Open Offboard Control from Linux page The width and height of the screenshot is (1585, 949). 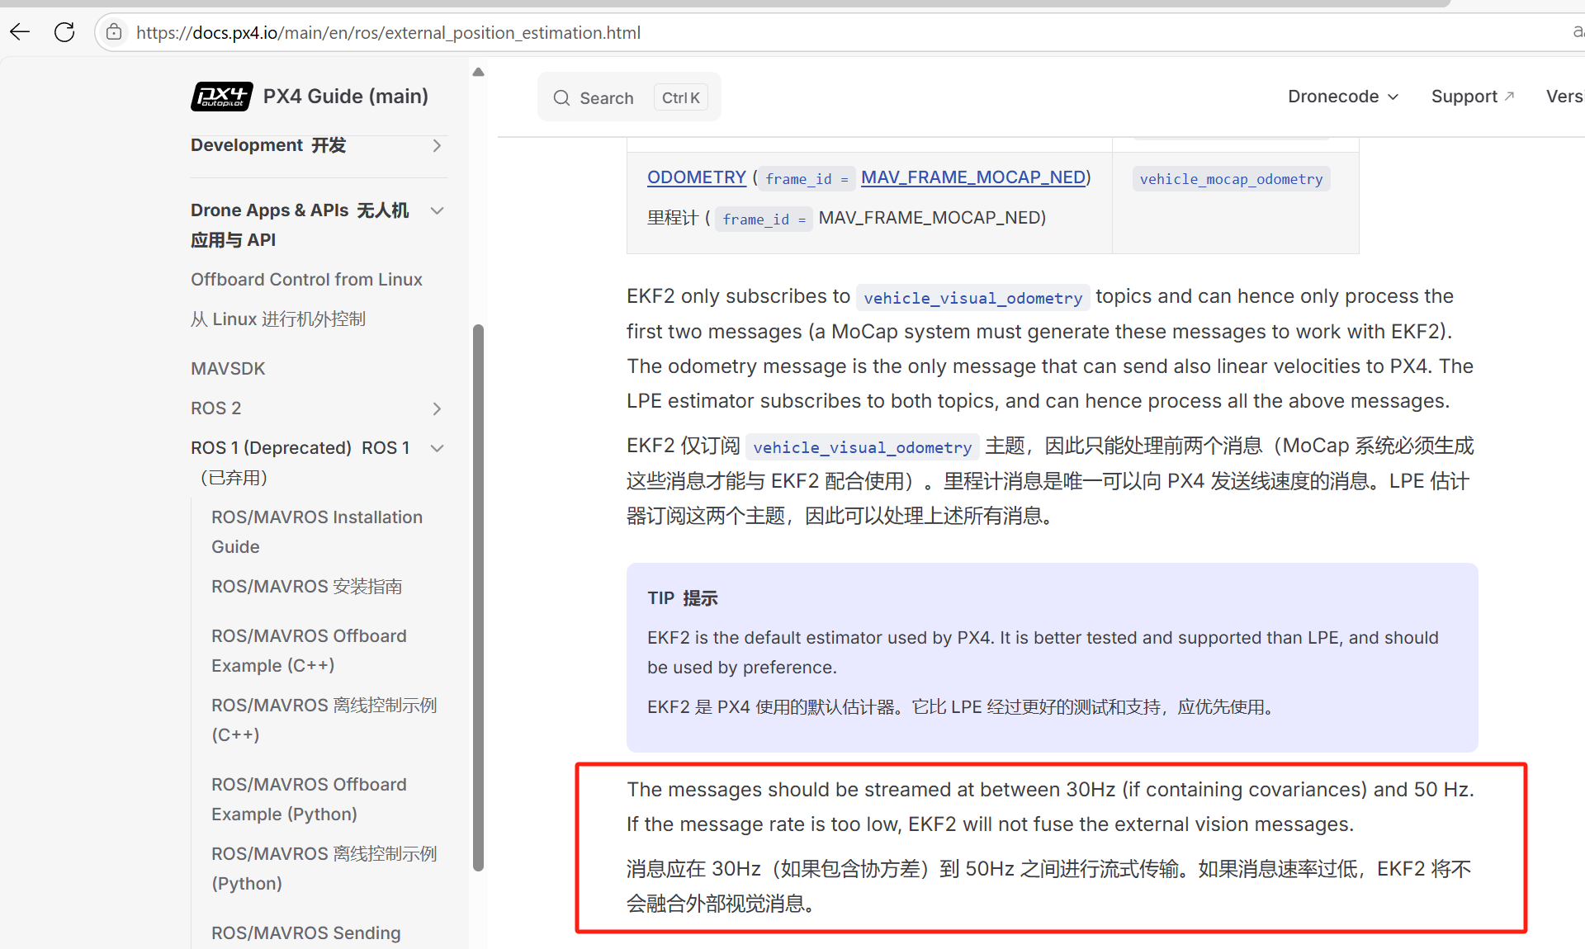(x=306, y=280)
